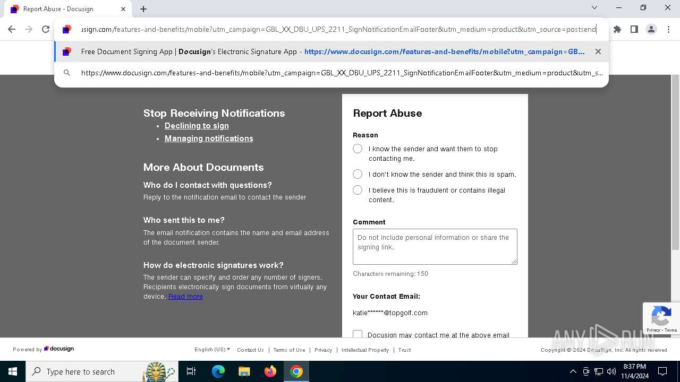Select 'fraudulent or illegal content' radio option
Viewport: 680px width, 382px height.
tap(358, 190)
